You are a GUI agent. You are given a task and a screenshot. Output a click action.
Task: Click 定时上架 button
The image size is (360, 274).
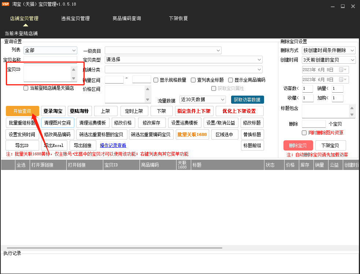pos(134,111)
